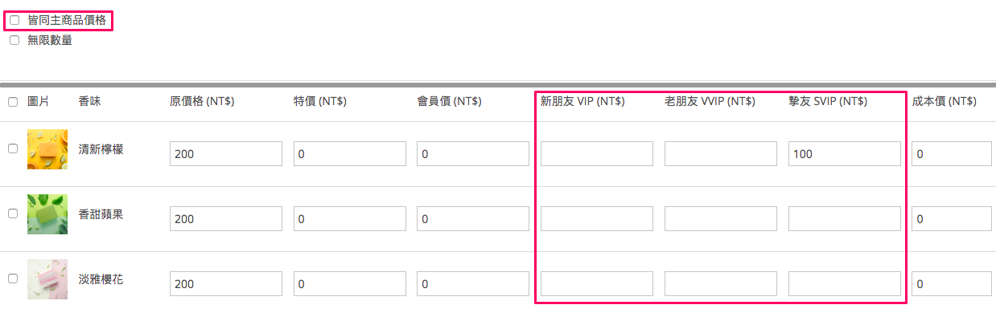Click 原價格 field for 清新檸檬

226,153
